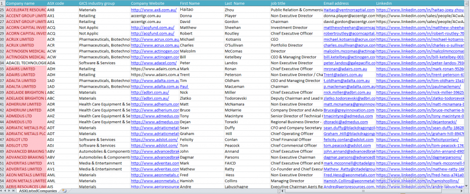Open the http://www.adacel.com/ website link
The height and width of the screenshot is (194, 470).
[x=146, y=63]
